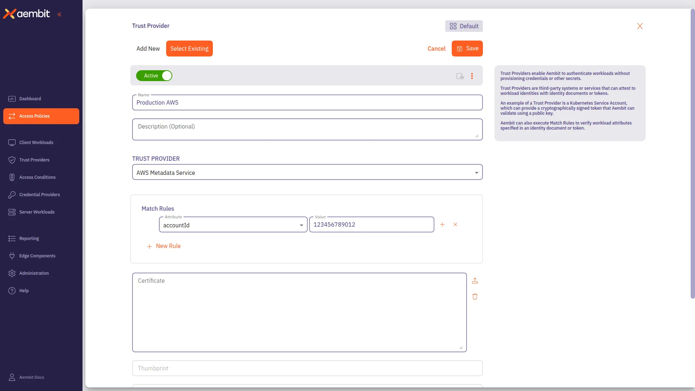
Task: Open the Attribute accountId dropdown
Action: 233,225
